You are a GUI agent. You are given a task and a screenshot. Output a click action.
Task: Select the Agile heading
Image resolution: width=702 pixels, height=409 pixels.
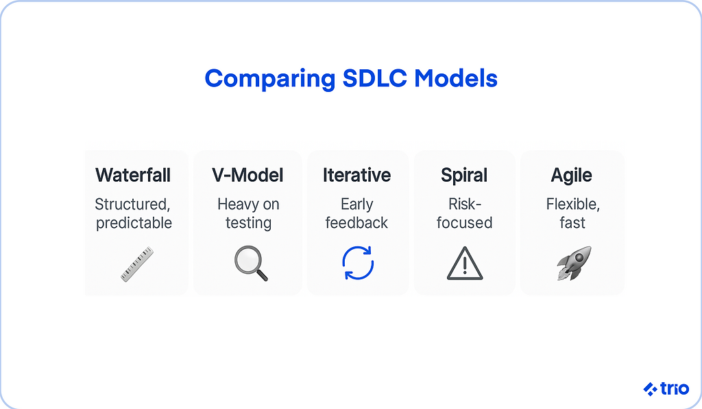(571, 175)
